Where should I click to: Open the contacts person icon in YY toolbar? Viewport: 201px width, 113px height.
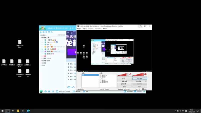(x=41, y=32)
